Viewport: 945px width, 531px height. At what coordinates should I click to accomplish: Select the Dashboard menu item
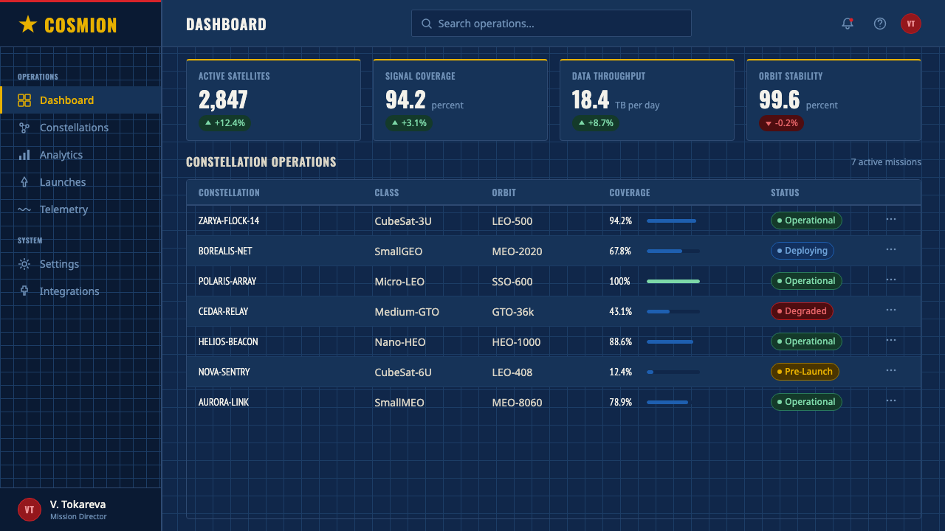pyautogui.click(x=80, y=100)
